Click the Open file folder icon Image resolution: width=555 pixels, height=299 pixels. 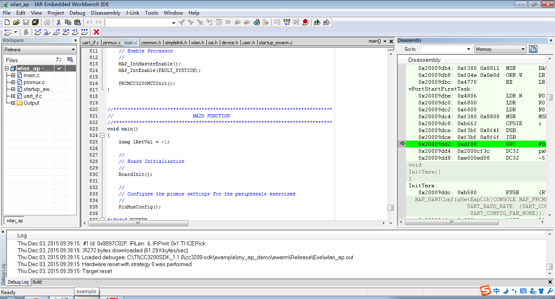(16, 22)
